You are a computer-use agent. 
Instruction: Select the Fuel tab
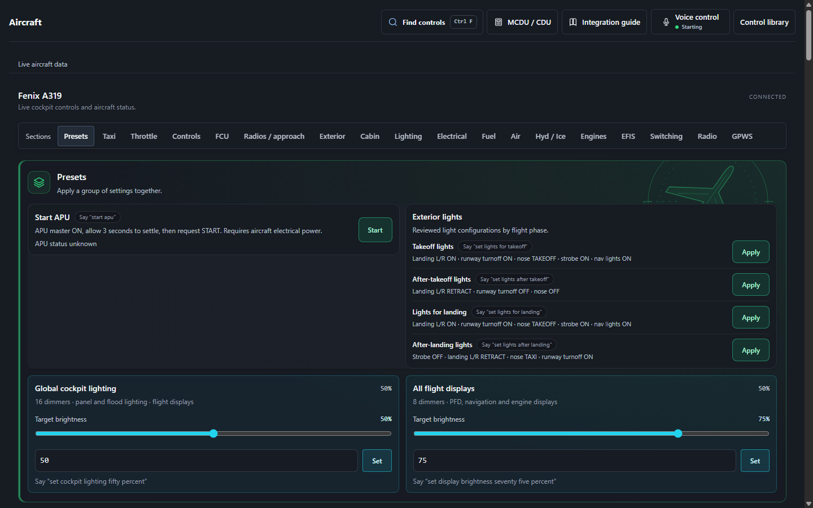[488, 136]
